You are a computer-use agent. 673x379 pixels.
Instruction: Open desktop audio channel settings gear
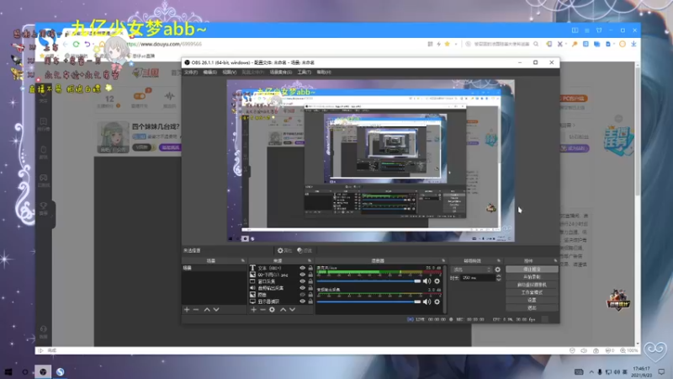tap(437, 302)
